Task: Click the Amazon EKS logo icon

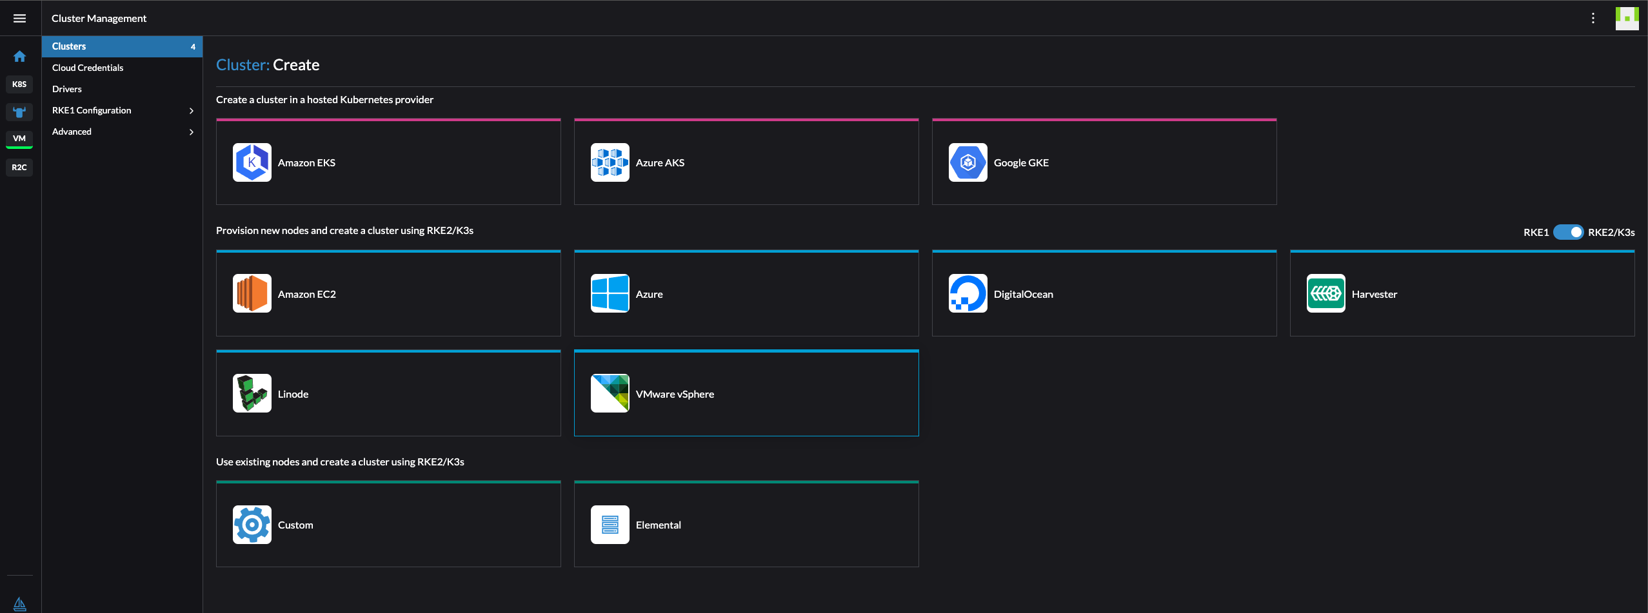Action: tap(252, 162)
